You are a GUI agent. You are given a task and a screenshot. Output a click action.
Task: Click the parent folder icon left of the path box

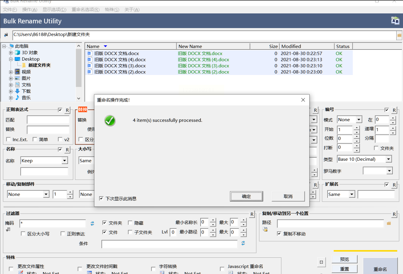coord(6,35)
